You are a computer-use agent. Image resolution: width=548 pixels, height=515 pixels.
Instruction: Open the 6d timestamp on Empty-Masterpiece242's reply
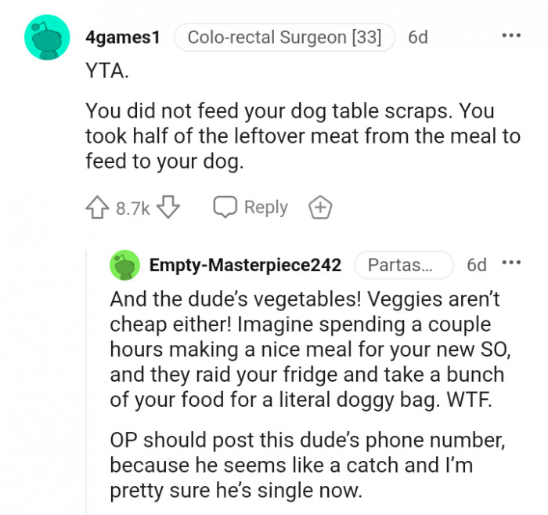(476, 265)
